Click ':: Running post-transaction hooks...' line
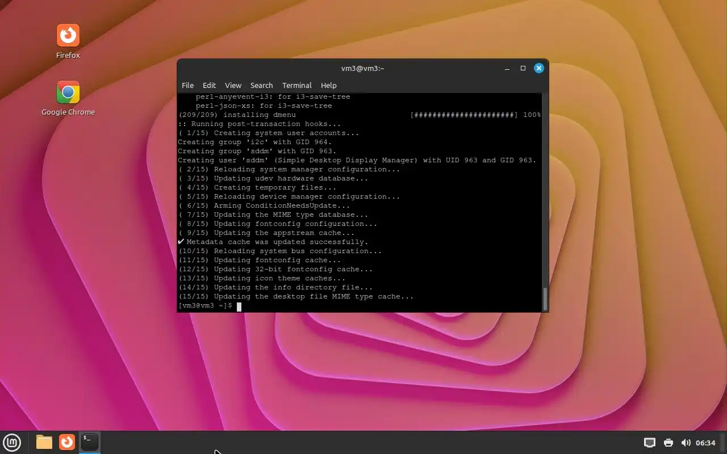 coord(260,124)
